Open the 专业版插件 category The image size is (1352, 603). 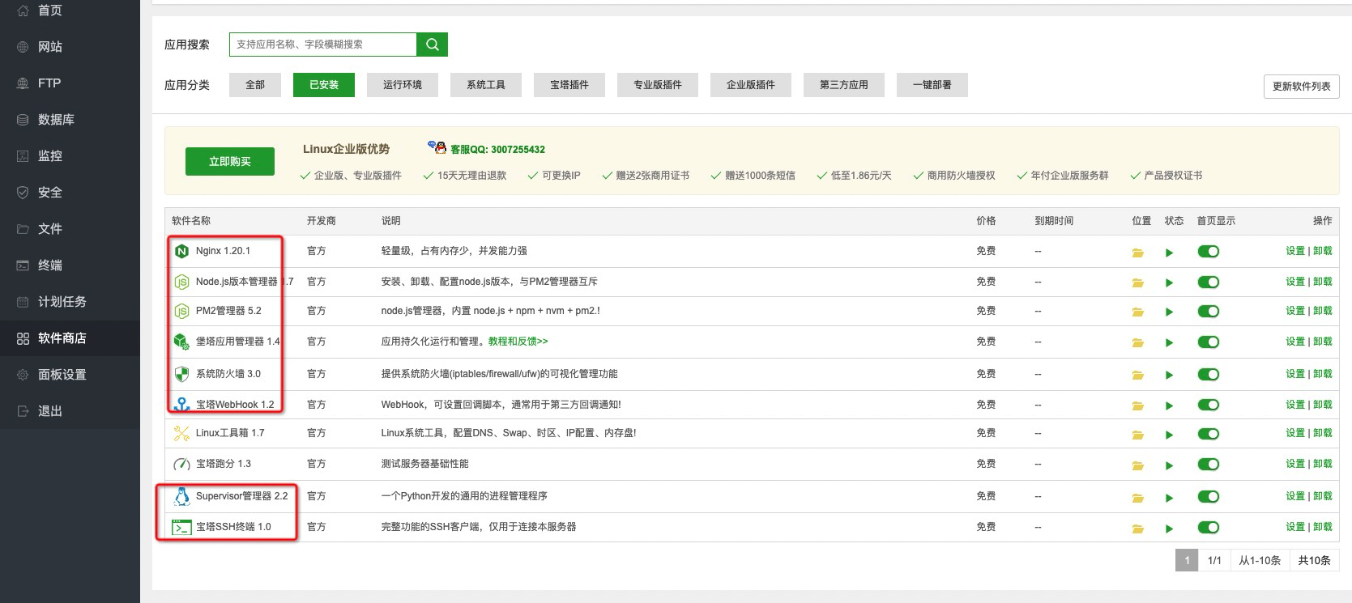click(658, 85)
